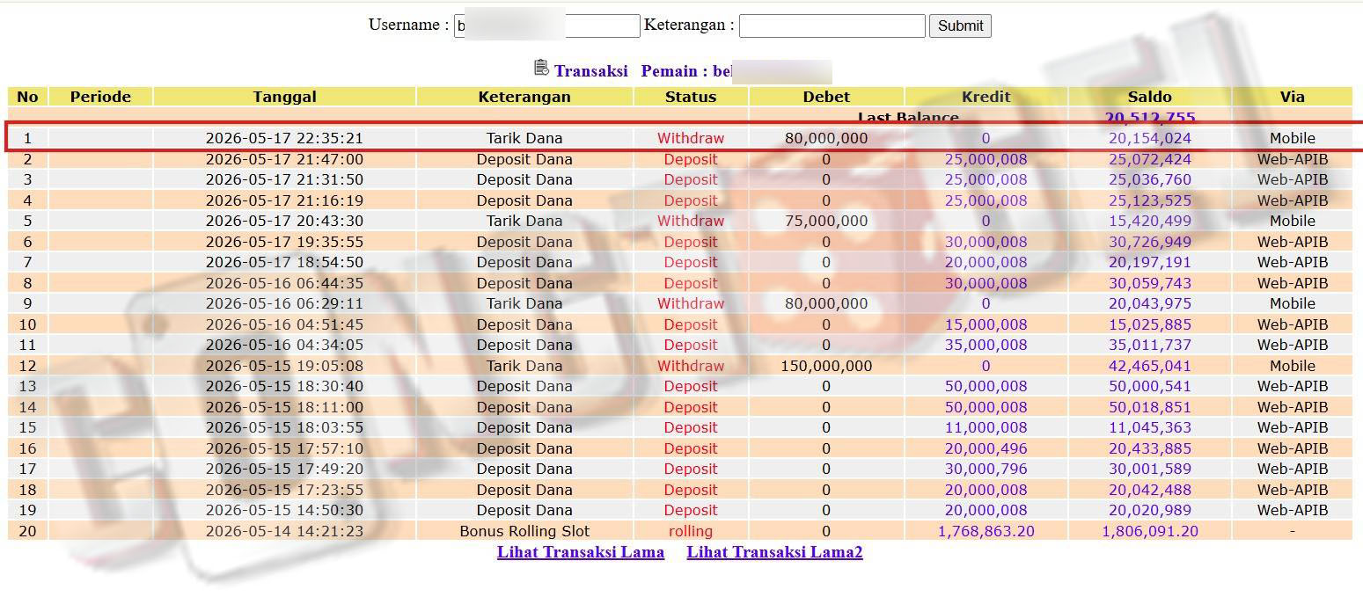Select the 80,000,000 debet in row 1

826,138
